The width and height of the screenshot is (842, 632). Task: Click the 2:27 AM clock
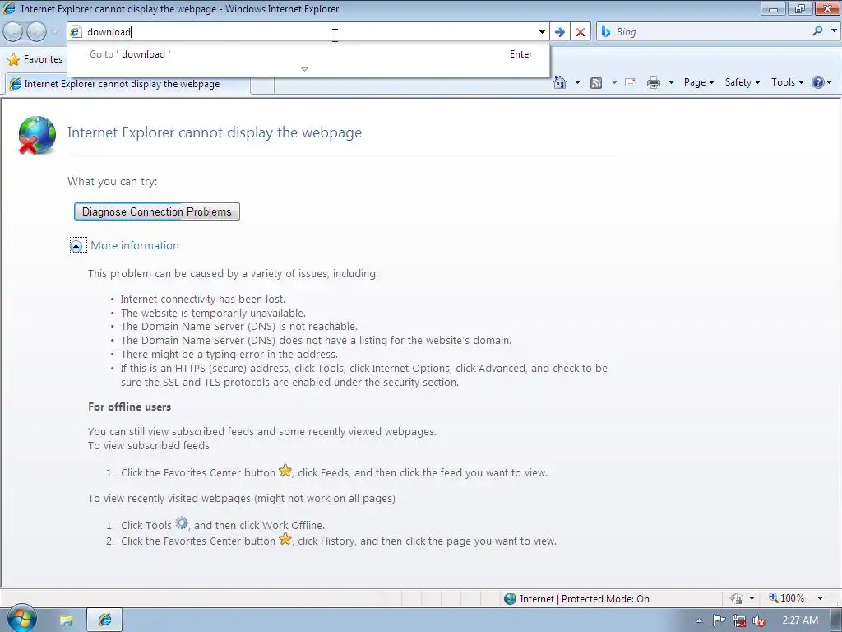(x=799, y=620)
